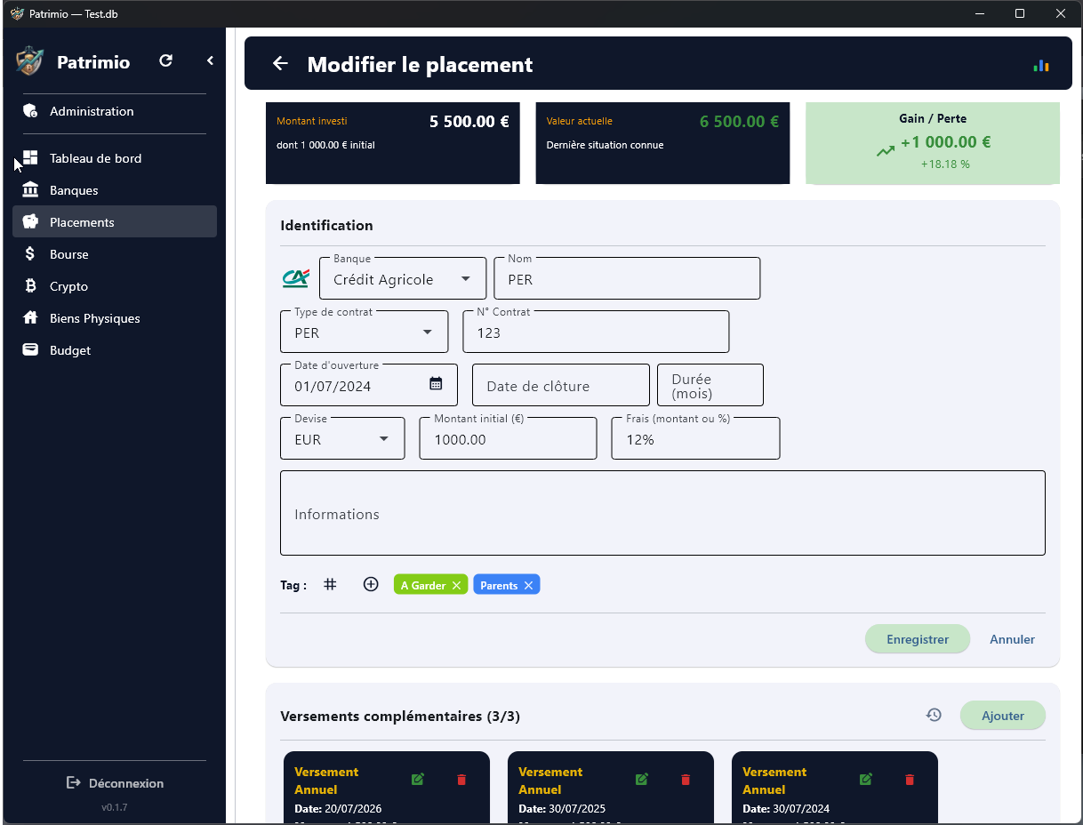Open the Type de contrat dropdown
Viewport: 1083px width, 825px height.
click(x=365, y=332)
